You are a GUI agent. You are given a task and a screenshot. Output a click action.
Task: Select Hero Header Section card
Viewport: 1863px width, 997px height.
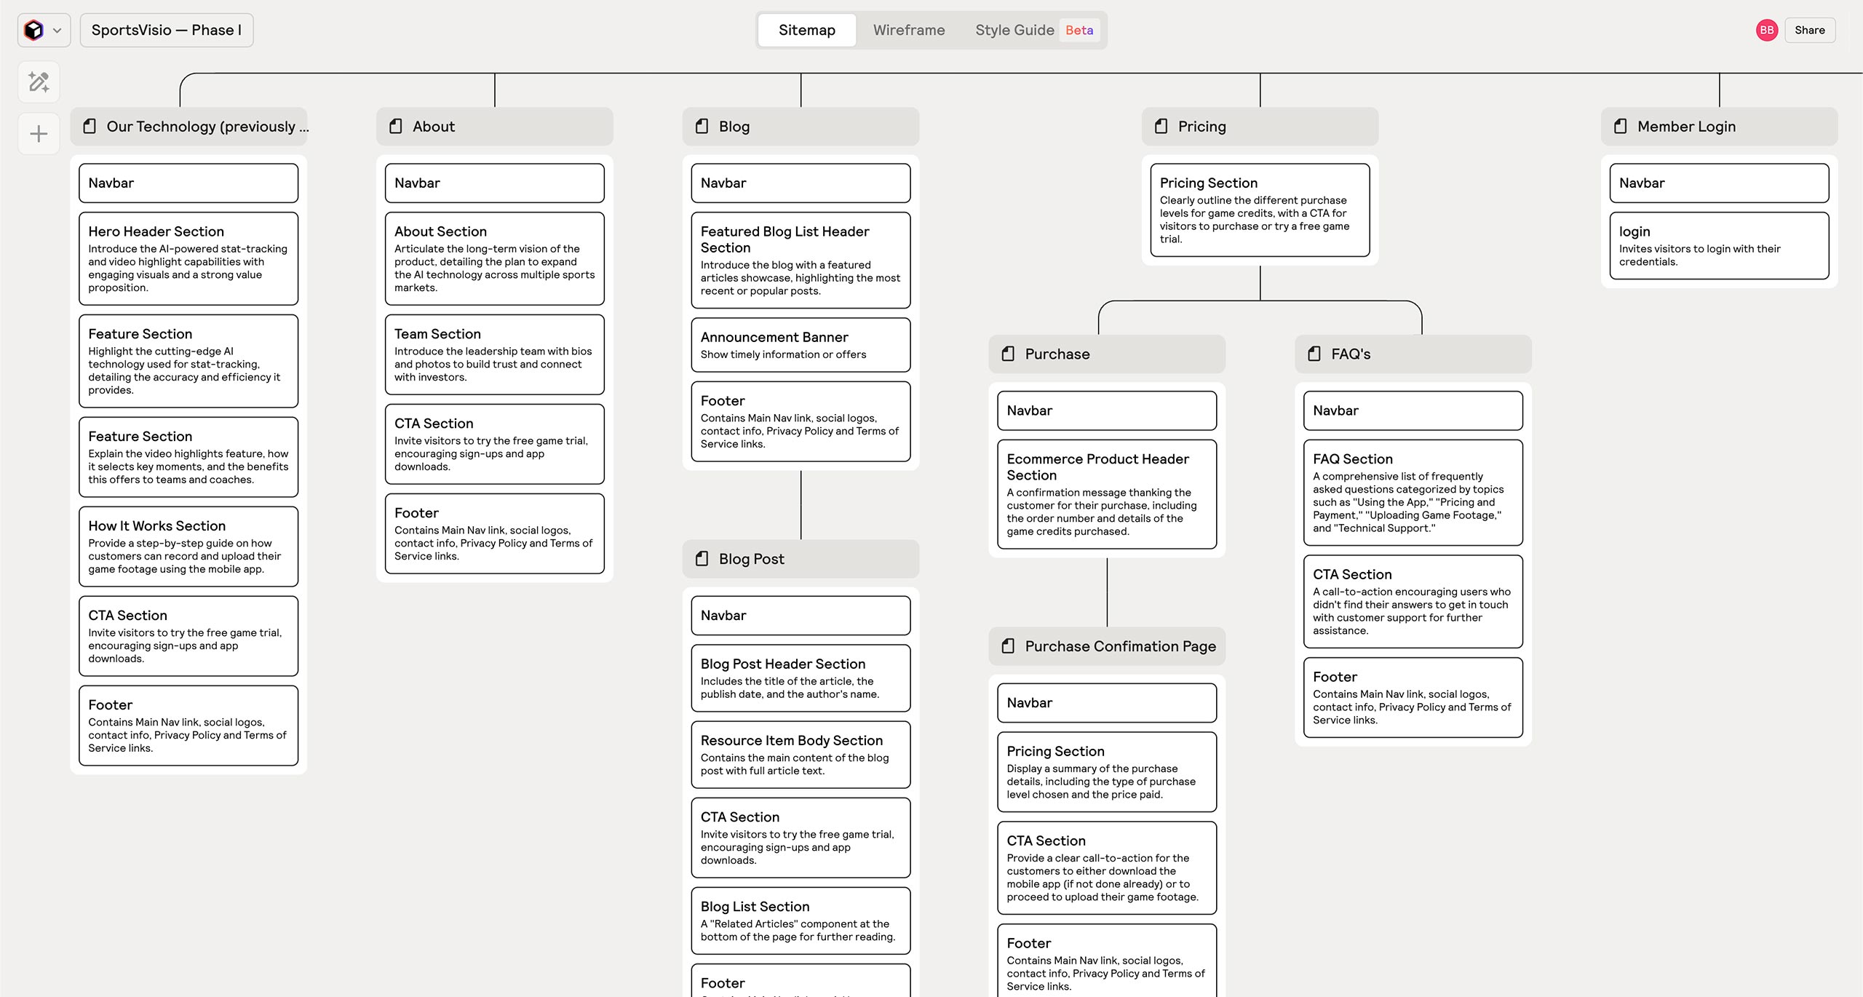coord(188,258)
